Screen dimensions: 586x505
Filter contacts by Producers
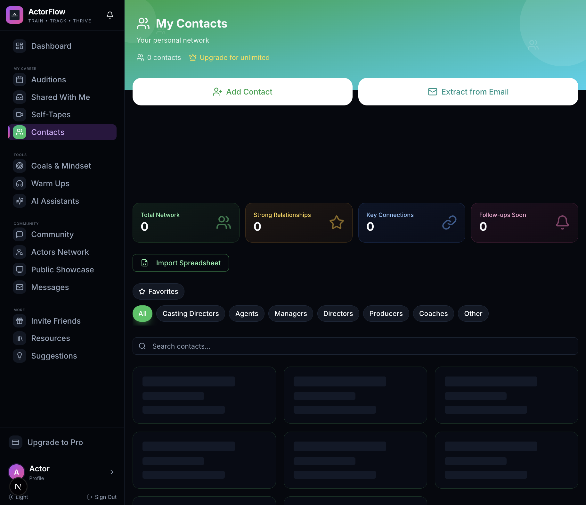click(386, 313)
